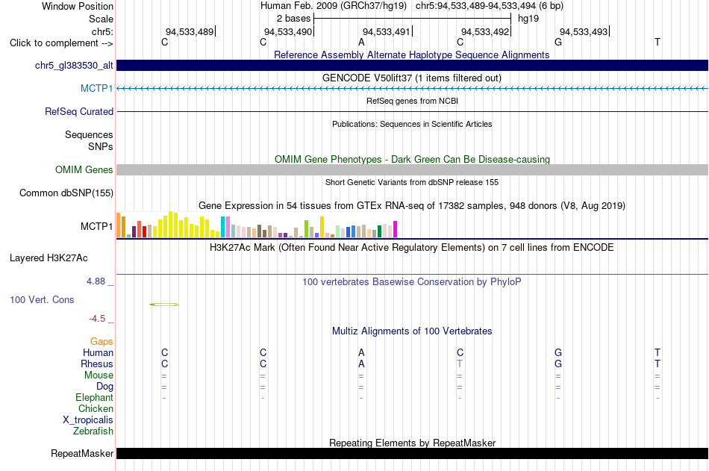Click Short Genetic Variants dbSNP title
The width and height of the screenshot is (709, 471).
click(x=412, y=182)
